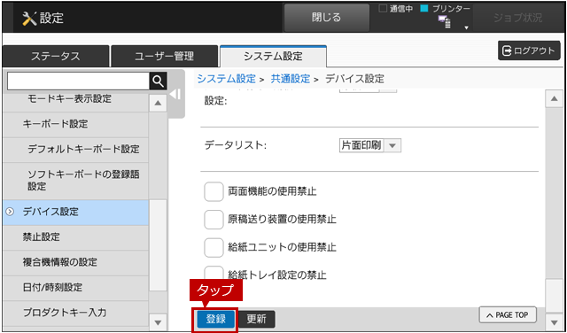Image resolution: width=567 pixels, height=333 pixels.
Task: Collapse the sidebar with the arrow handle
Action: click(x=175, y=95)
